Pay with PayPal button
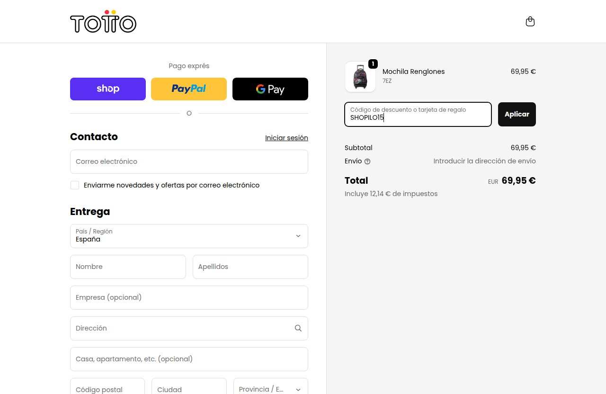The width and height of the screenshot is (606, 394). 189,89
